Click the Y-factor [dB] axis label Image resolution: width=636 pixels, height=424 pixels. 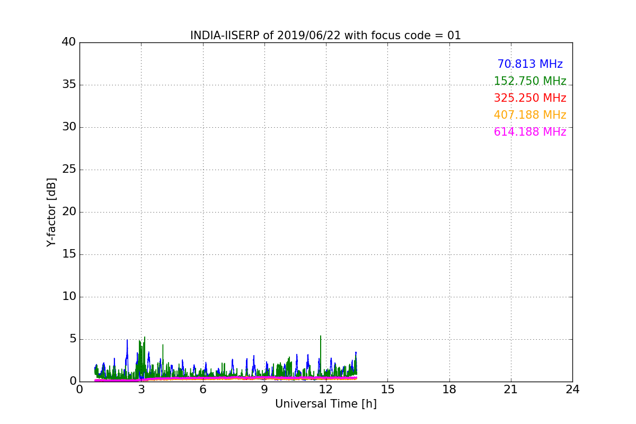(51, 212)
